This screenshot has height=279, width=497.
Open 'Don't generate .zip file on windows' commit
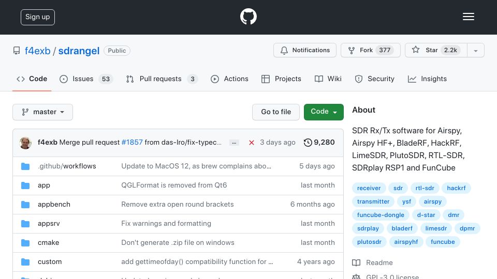pos(178,243)
